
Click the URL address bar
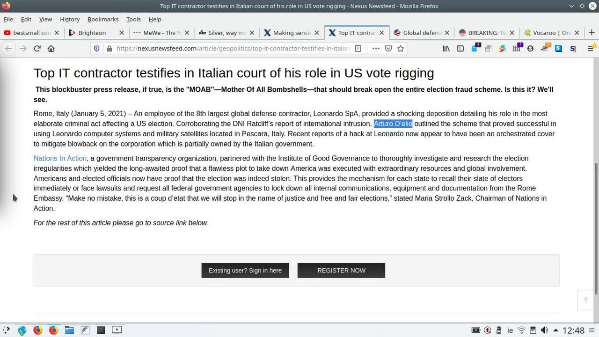(232, 48)
